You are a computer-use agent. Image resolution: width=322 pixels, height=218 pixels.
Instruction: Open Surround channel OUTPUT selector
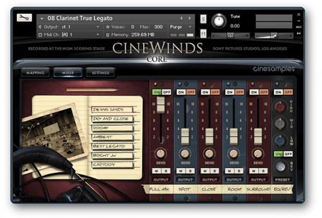click(x=258, y=179)
